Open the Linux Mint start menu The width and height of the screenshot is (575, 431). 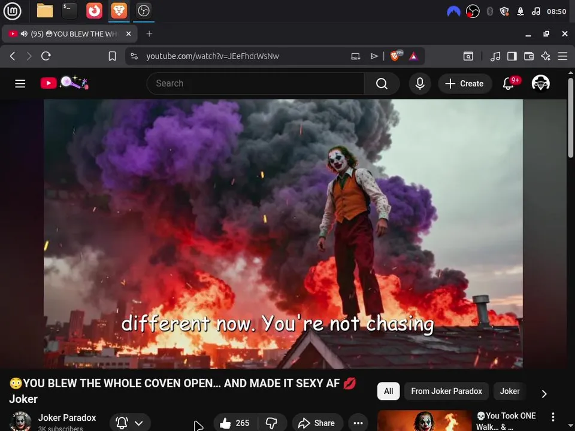point(12,11)
